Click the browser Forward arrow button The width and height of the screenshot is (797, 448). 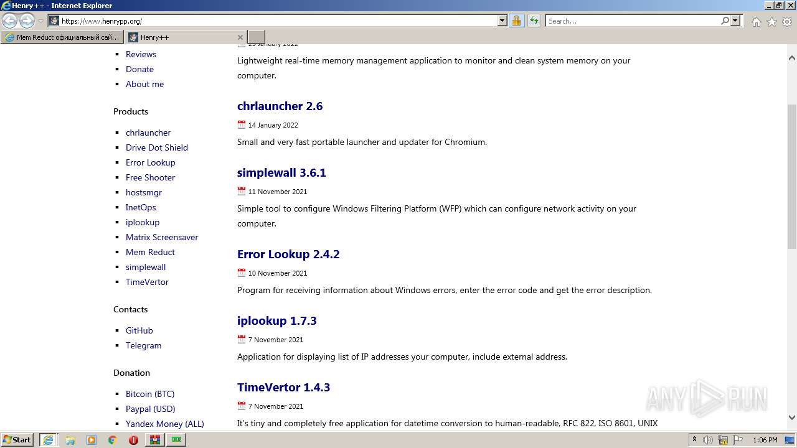pyautogui.click(x=27, y=21)
